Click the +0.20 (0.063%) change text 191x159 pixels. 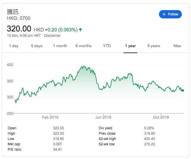click(x=61, y=30)
